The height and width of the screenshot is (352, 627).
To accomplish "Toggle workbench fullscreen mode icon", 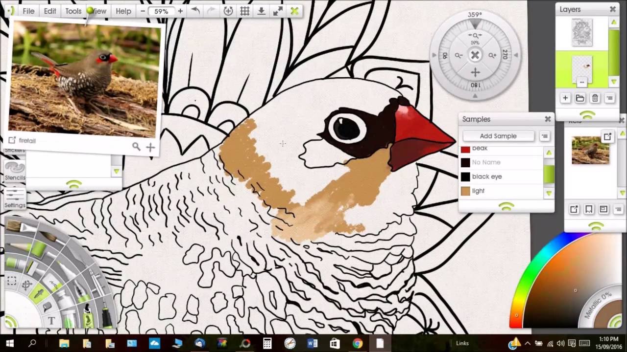I will pos(278,11).
